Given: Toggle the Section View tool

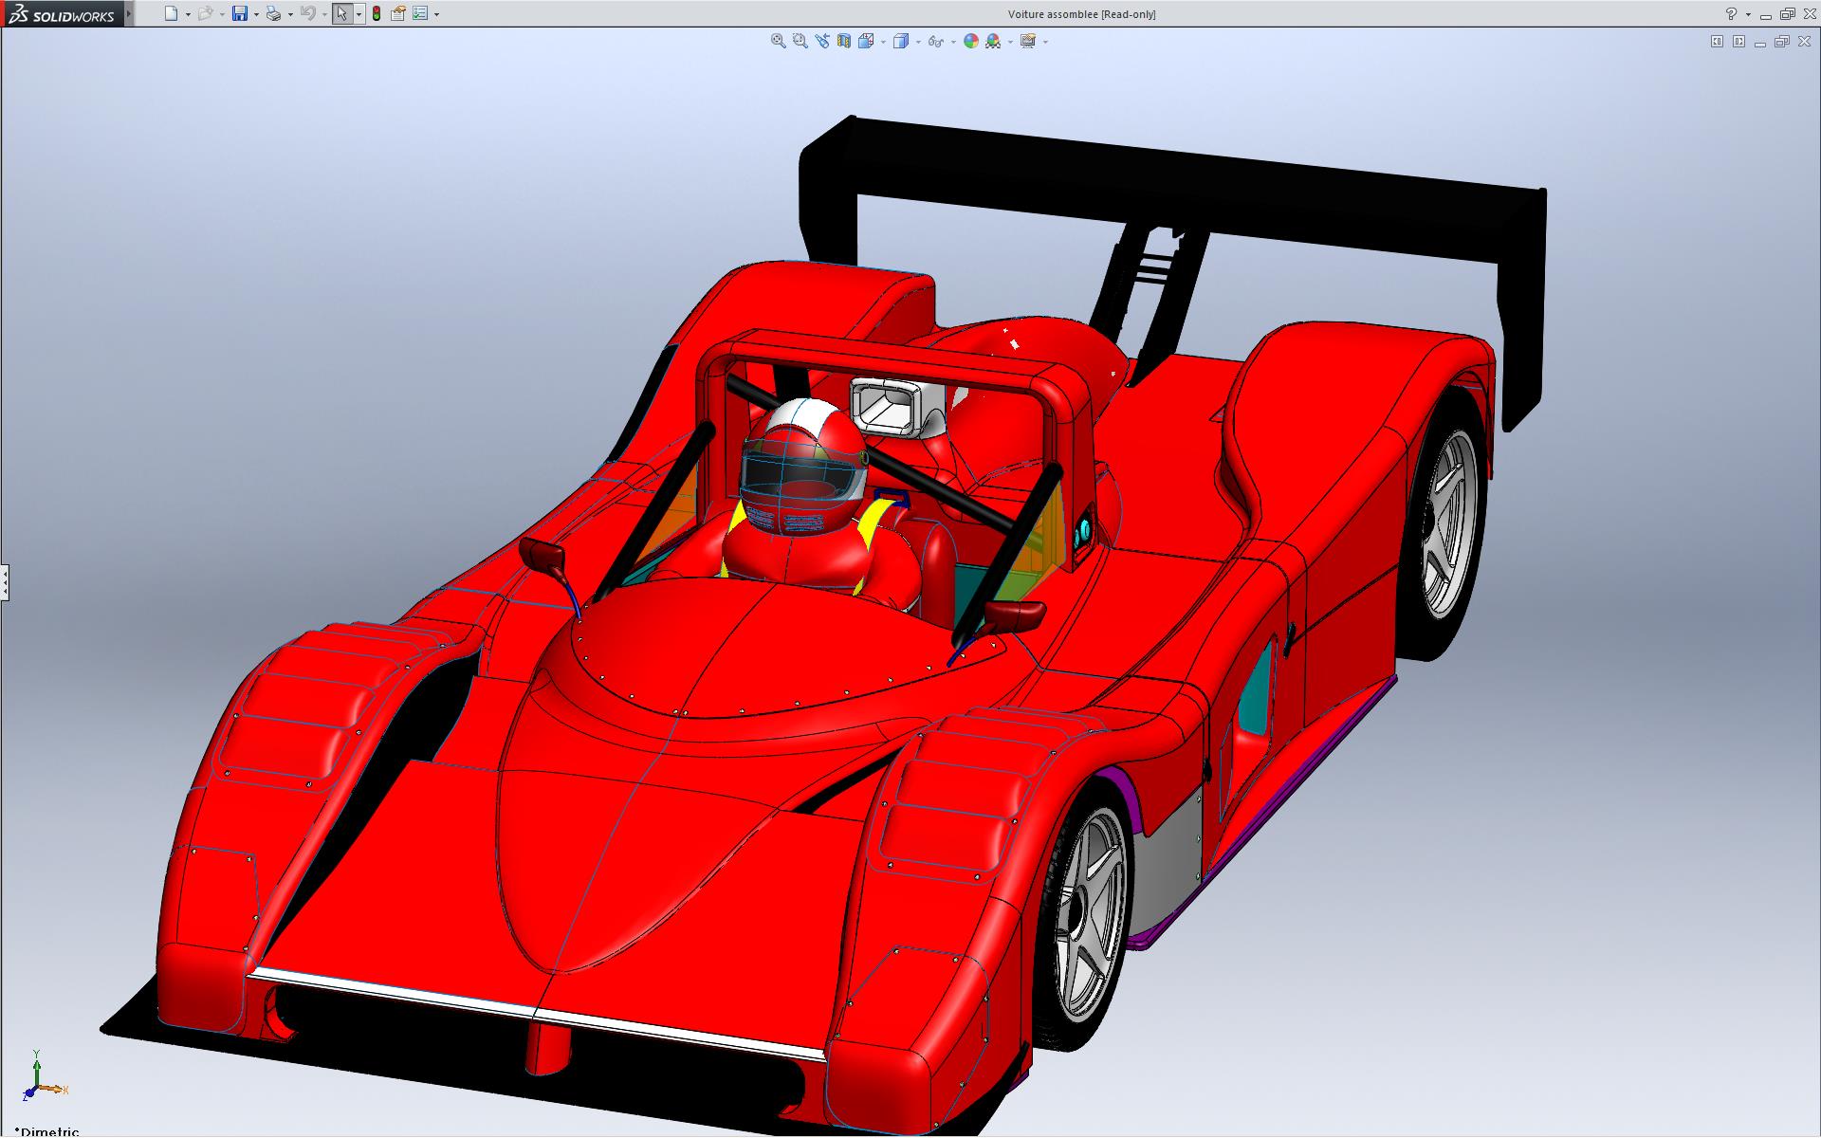Looking at the screenshot, I should click(x=843, y=41).
